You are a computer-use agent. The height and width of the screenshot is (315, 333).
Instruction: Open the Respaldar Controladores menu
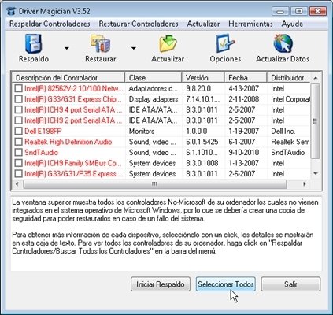[x=50, y=24]
